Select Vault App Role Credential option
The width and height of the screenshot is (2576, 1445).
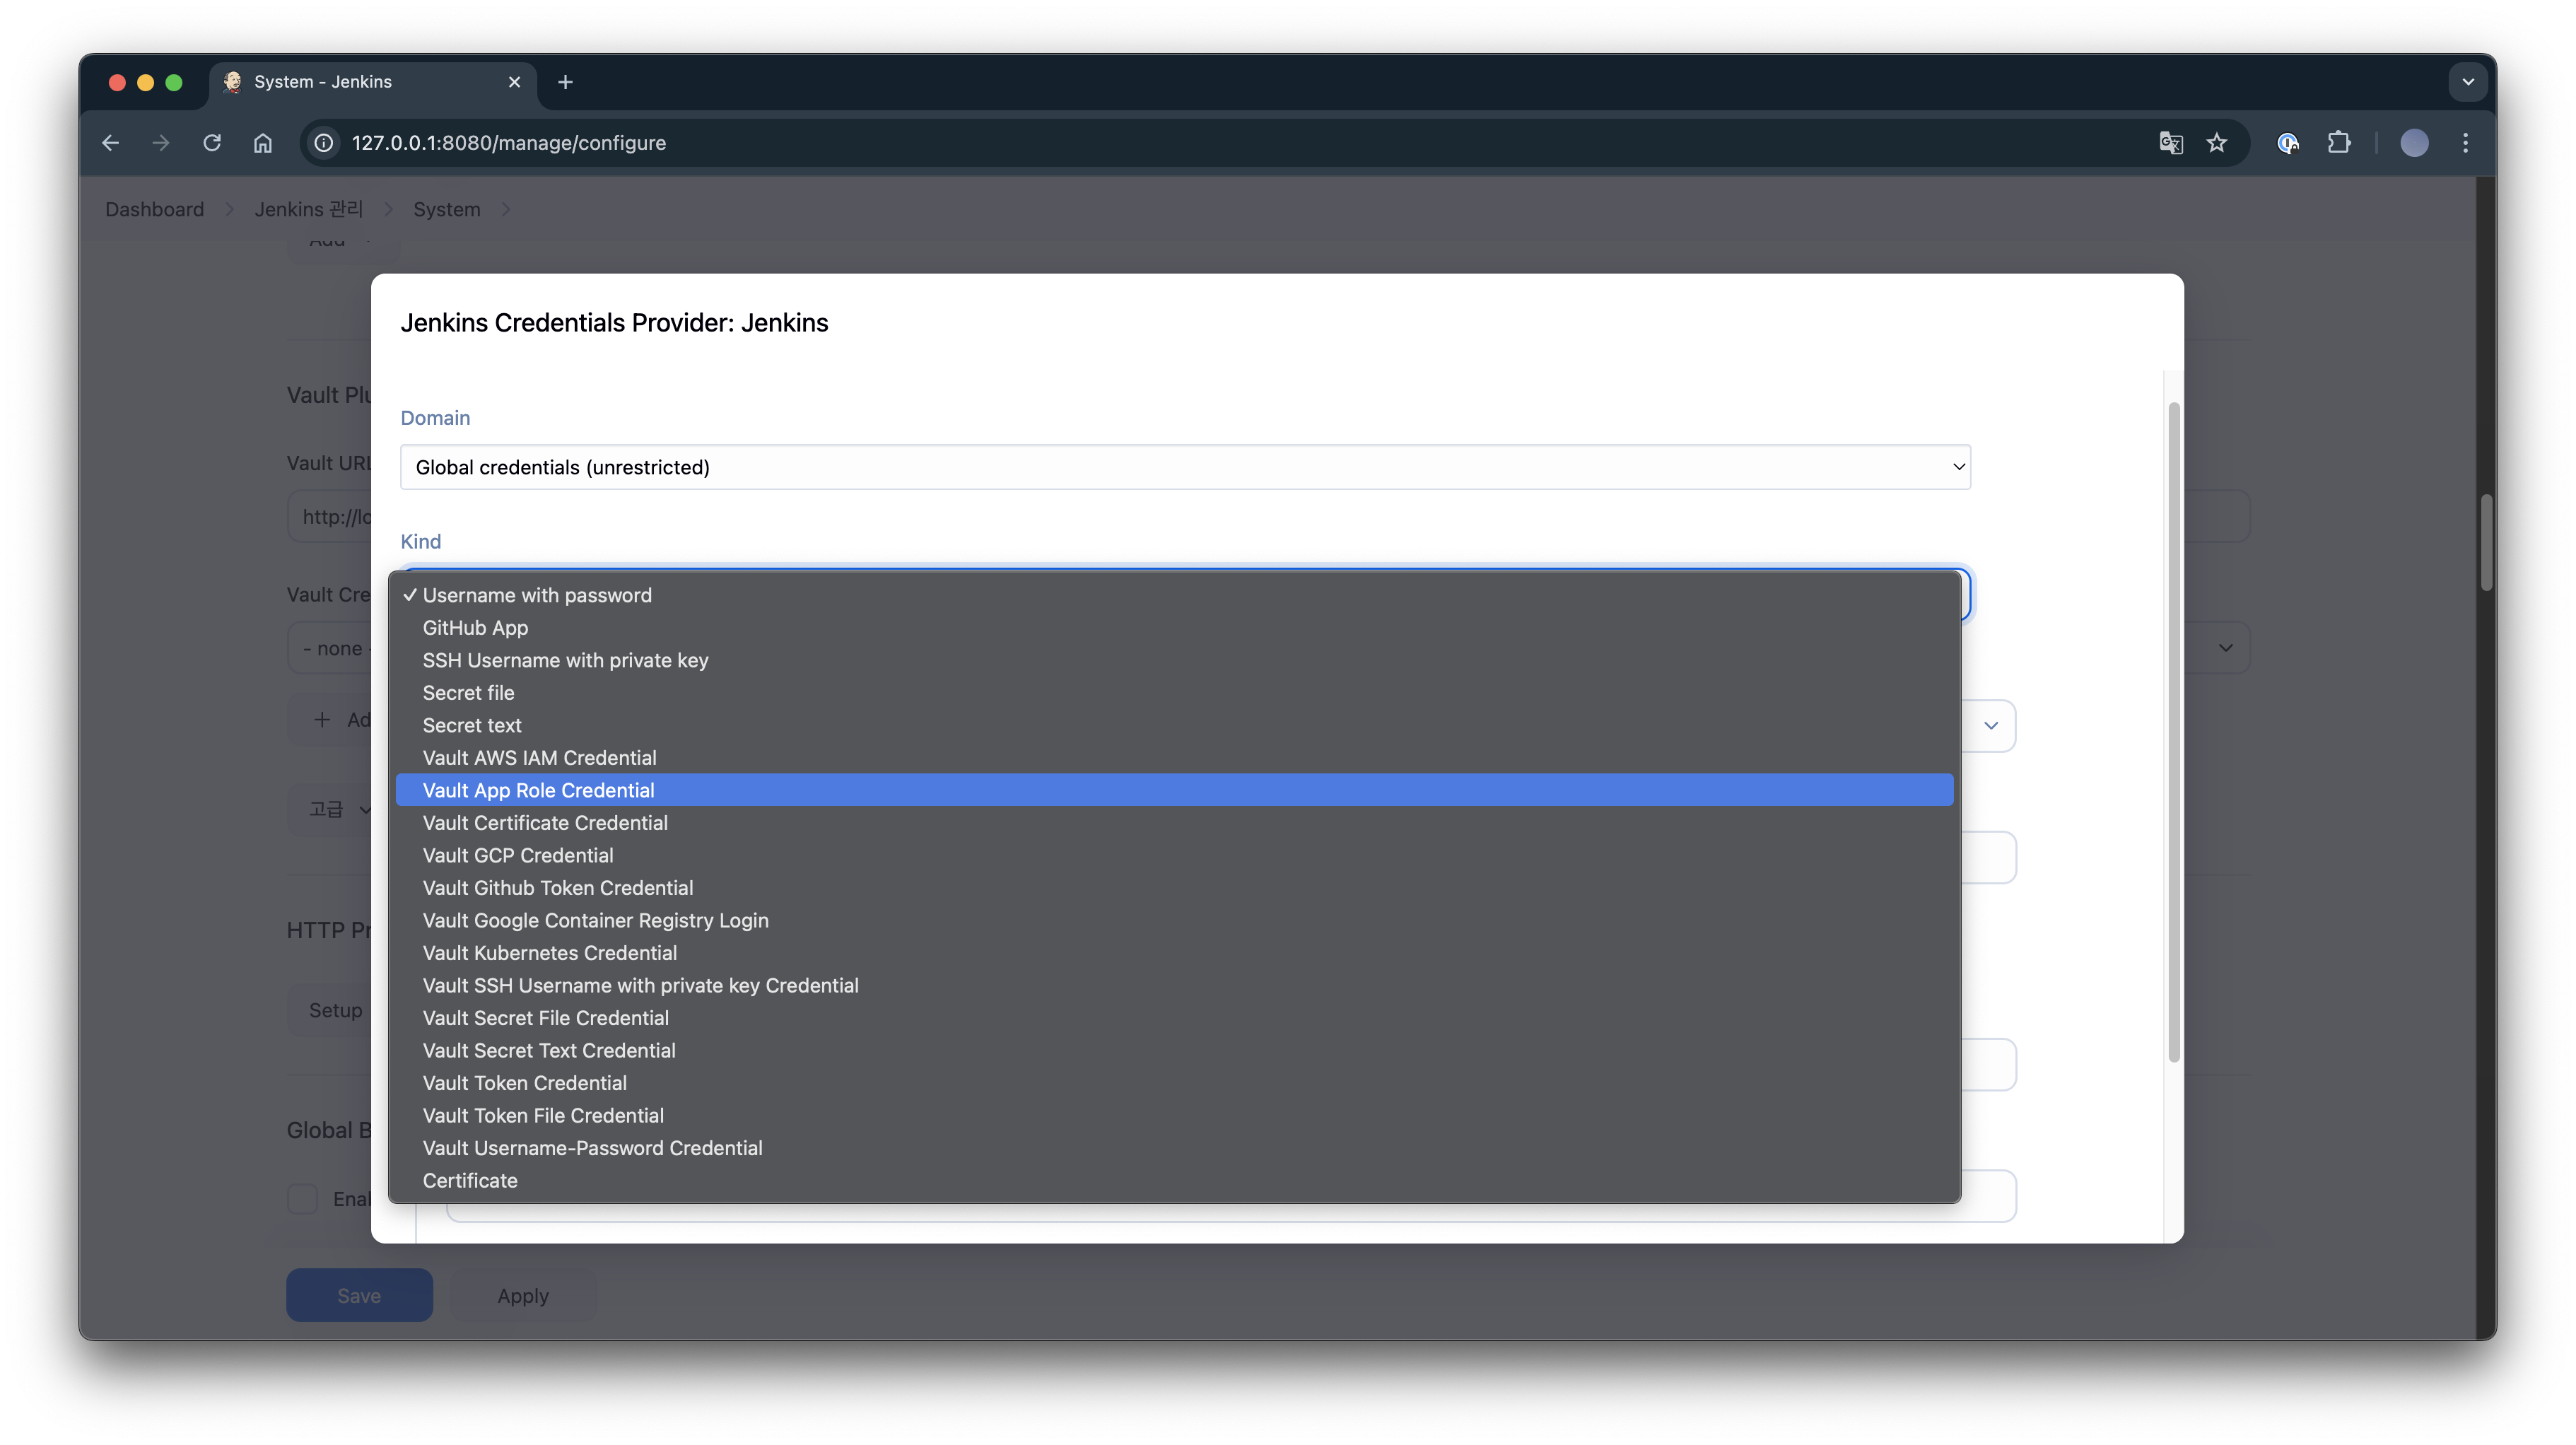[x=538, y=790]
